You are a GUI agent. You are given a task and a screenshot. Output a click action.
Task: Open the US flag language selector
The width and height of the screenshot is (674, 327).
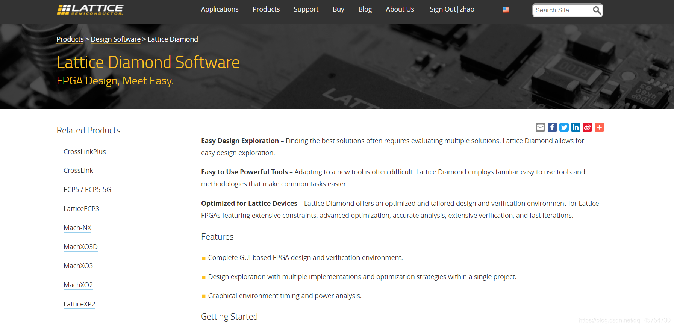tap(506, 10)
